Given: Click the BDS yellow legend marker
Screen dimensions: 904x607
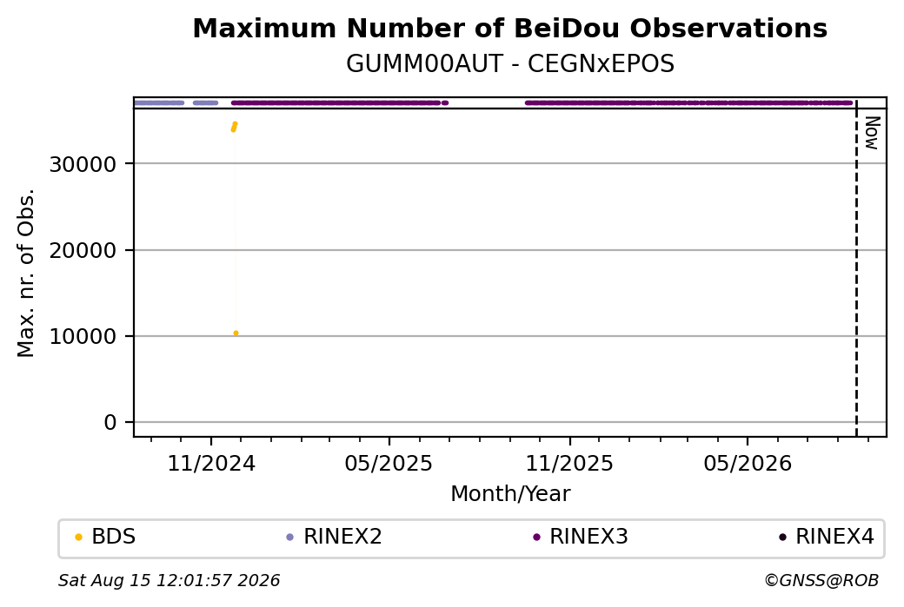Looking at the screenshot, I should pos(78,538).
